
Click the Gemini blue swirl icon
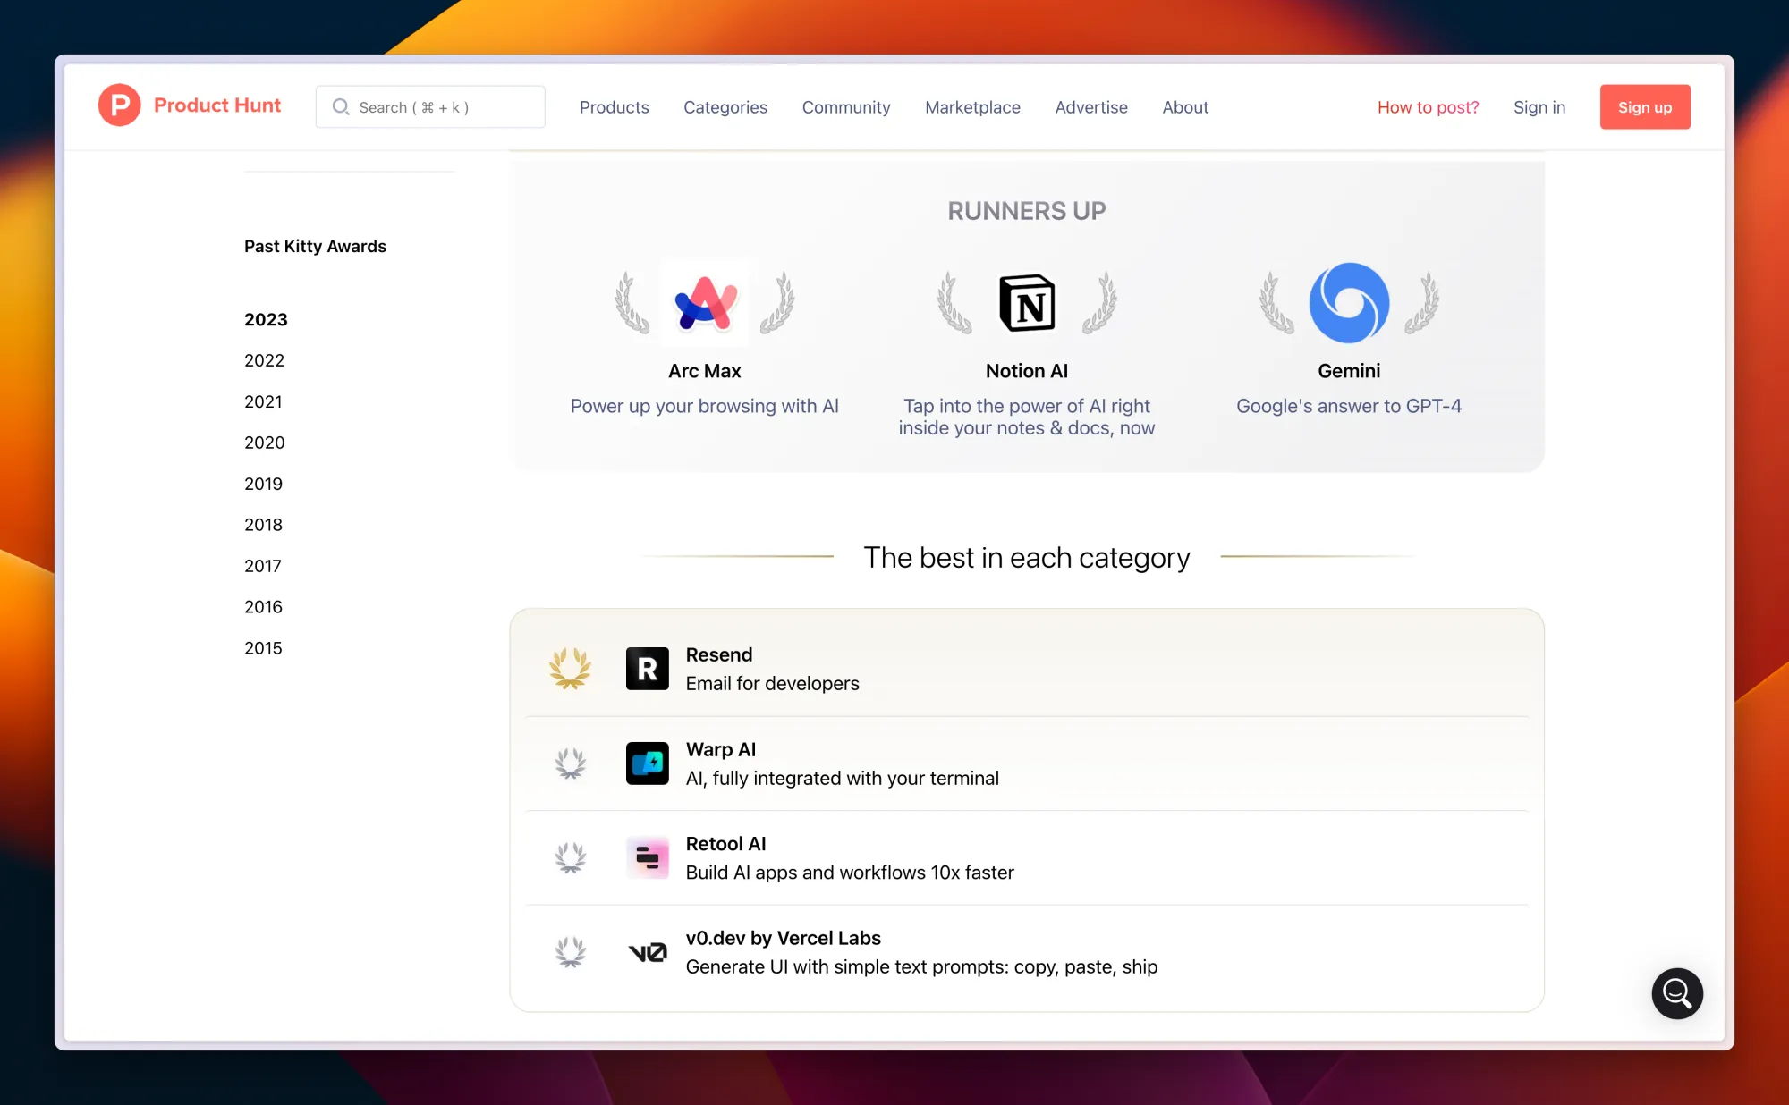pyautogui.click(x=1348, y=302)
